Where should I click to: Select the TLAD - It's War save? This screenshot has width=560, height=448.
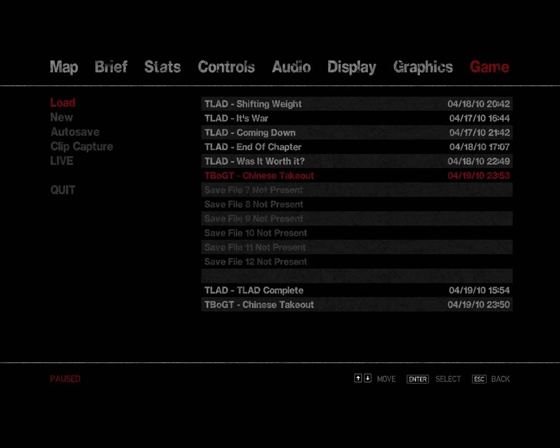click(x=357, y=118)
